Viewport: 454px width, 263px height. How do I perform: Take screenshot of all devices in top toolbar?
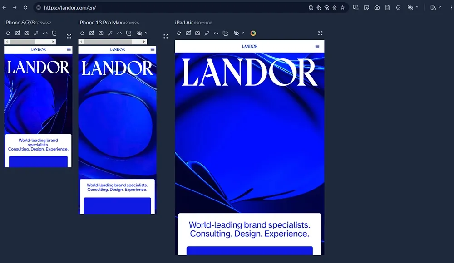pos(377,8)
